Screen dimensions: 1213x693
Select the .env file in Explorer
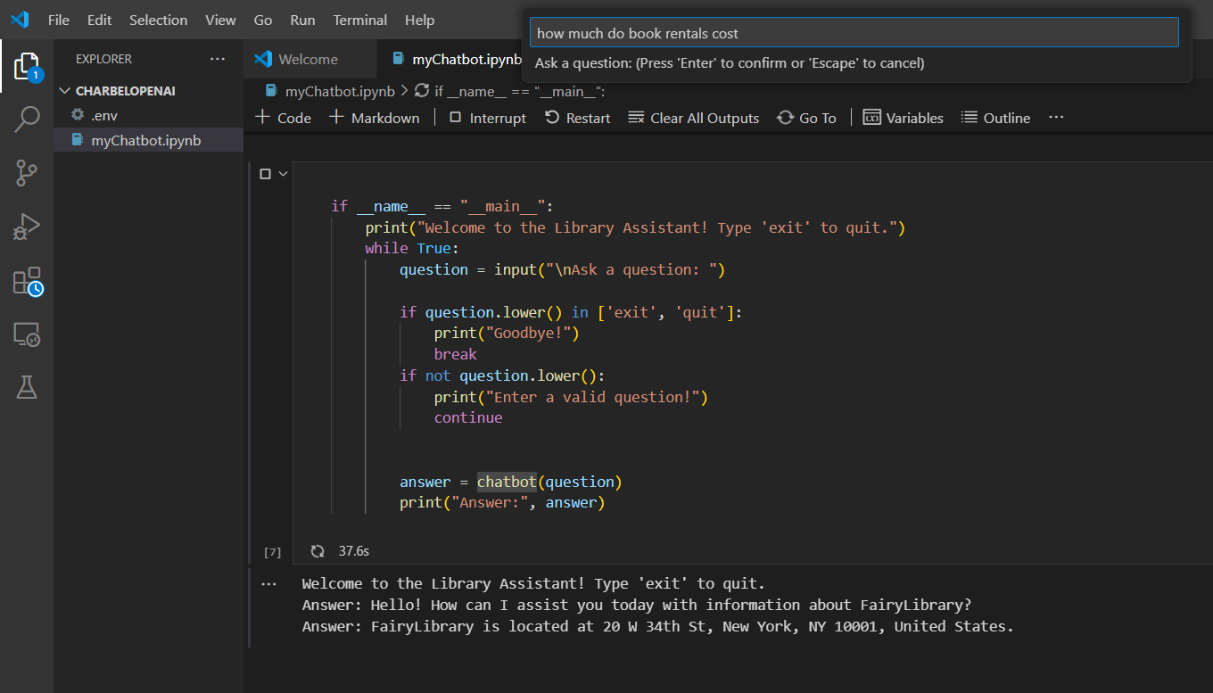pos(103,115)
